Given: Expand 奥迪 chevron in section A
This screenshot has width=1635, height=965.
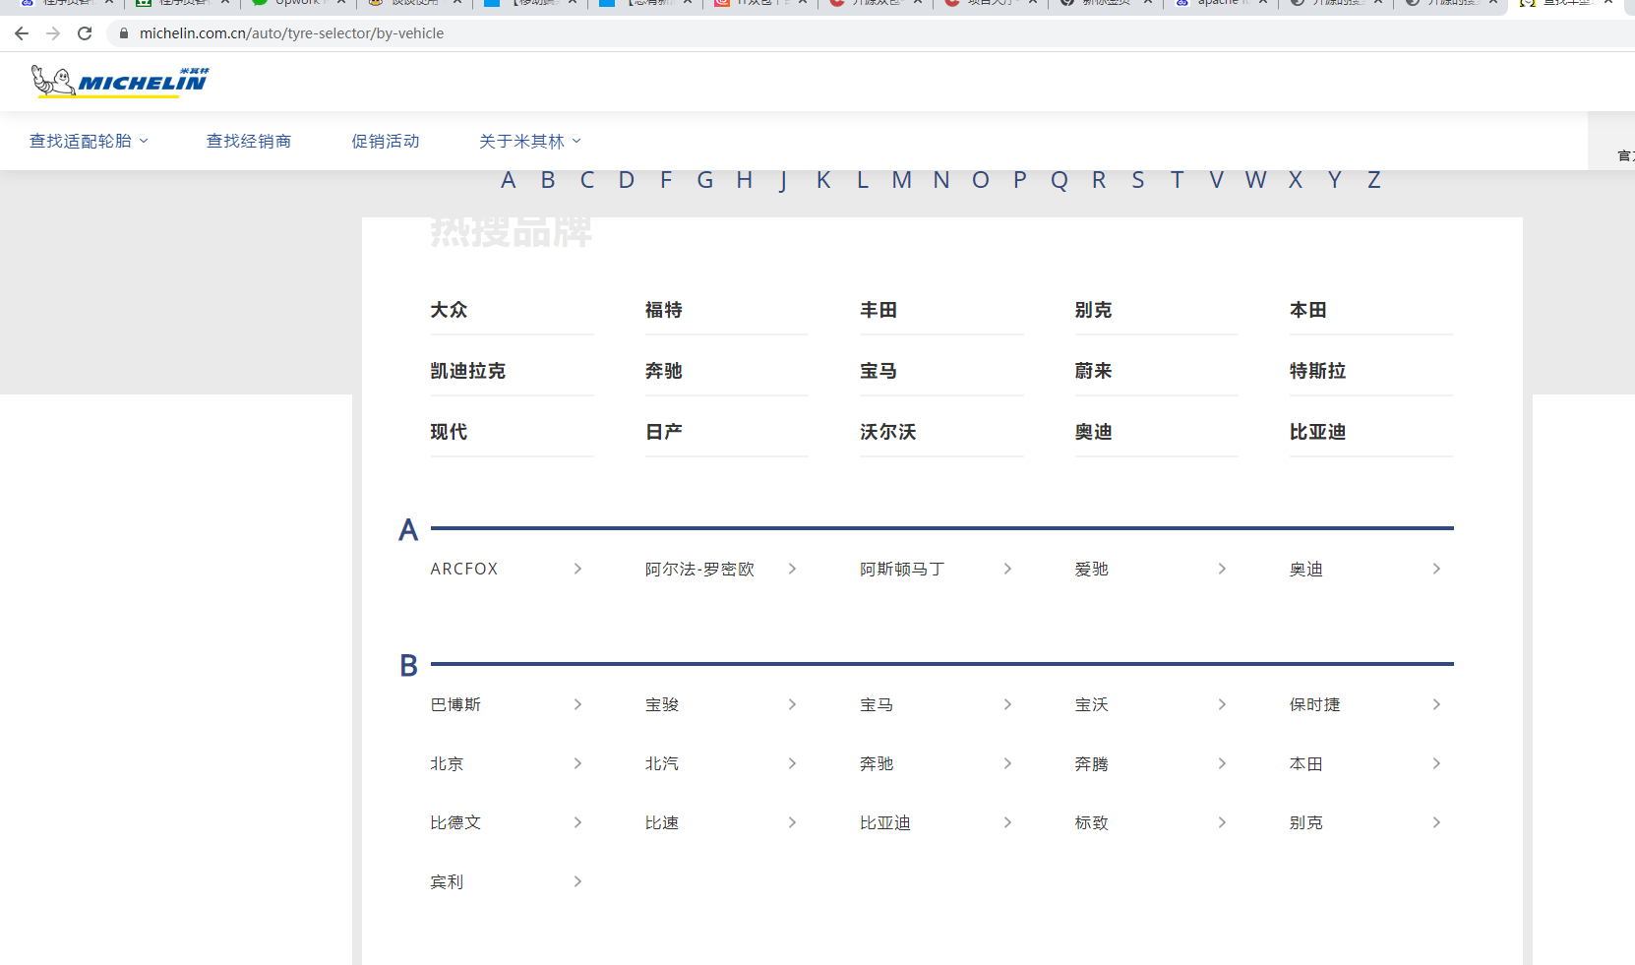Looking at the screenshot, I should coord(1436,569).
